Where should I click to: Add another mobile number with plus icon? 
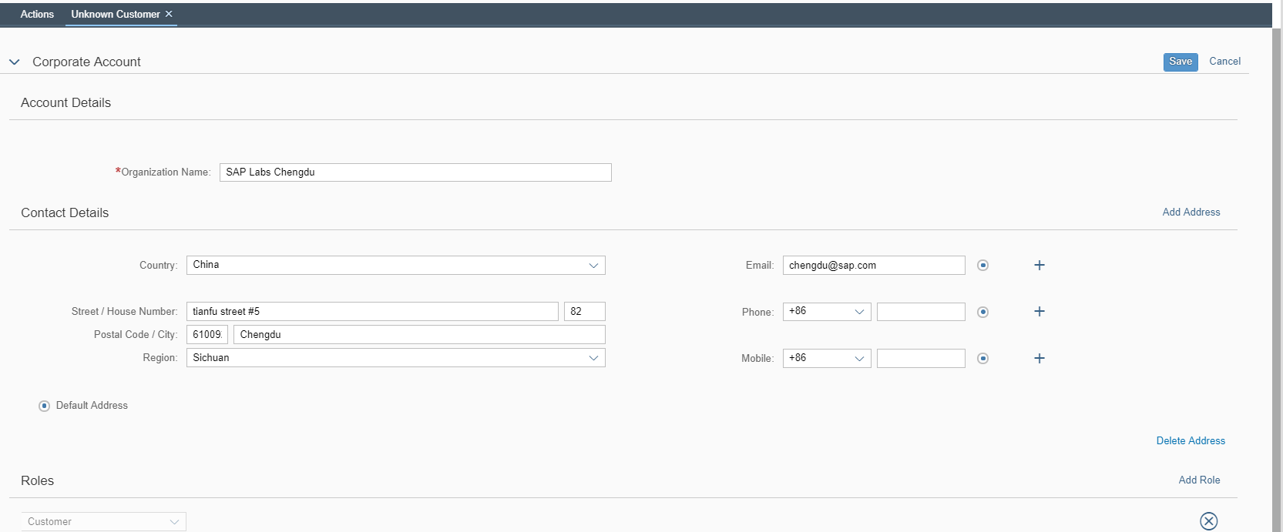point(1039,358)
